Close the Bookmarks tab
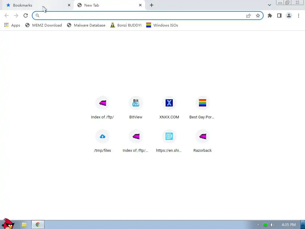This screenshot has width=305, height=229. [69, 5]
